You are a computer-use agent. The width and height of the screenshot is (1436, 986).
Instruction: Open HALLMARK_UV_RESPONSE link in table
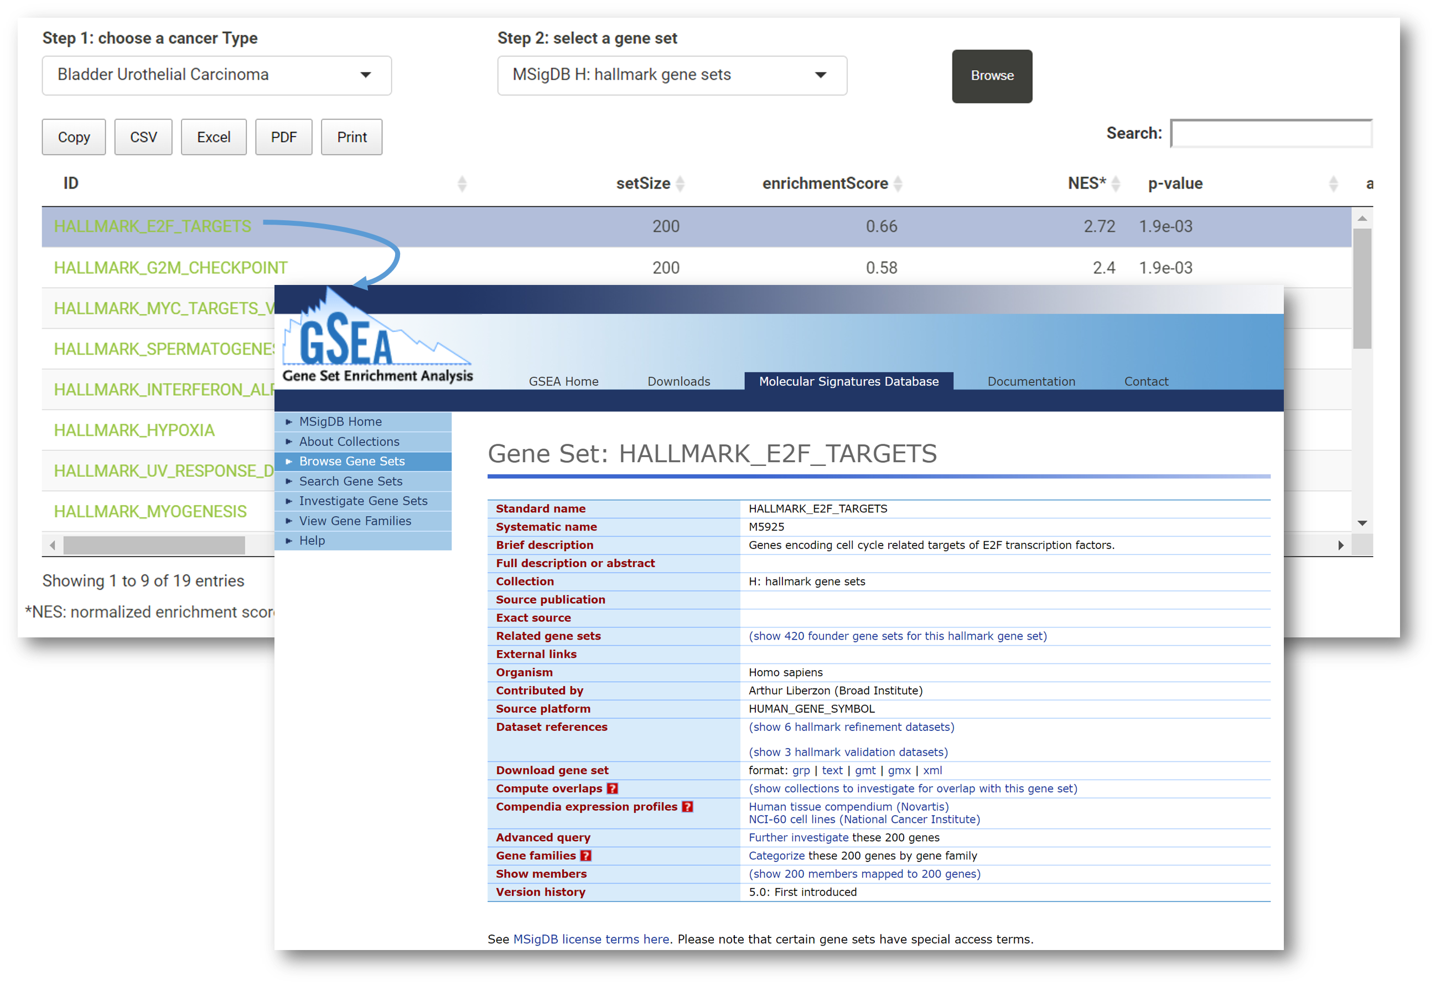click(164, 471)
